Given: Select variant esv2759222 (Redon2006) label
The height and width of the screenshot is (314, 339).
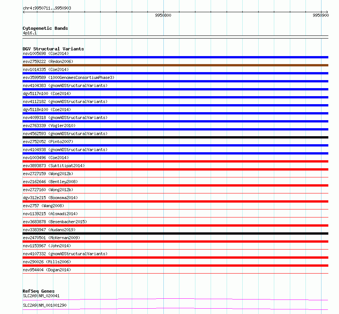Looking at the screenshot, I should (x=48, y=61).
